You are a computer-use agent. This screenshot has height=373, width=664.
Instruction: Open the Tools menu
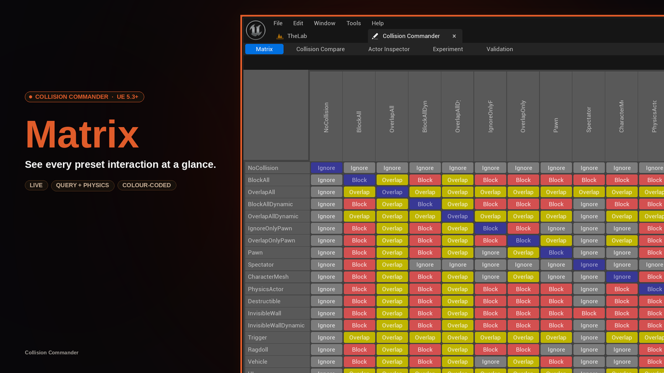pos(354,23)
